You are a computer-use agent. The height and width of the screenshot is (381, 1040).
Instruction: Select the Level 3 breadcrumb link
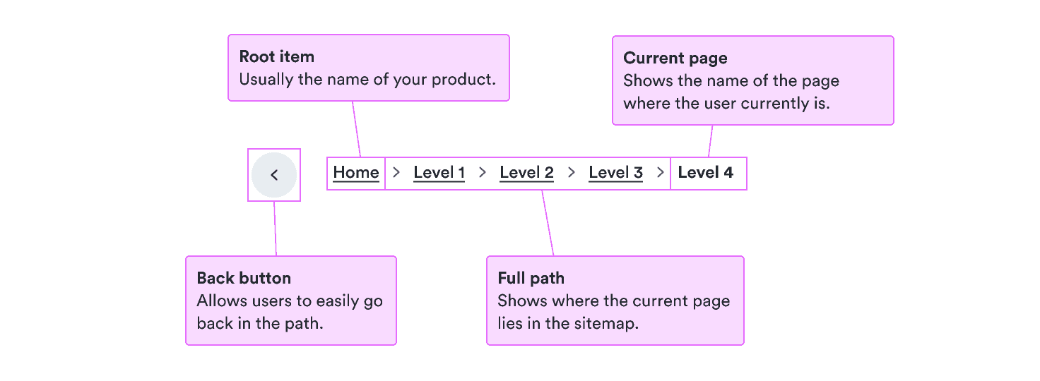[x=615, y=173]
